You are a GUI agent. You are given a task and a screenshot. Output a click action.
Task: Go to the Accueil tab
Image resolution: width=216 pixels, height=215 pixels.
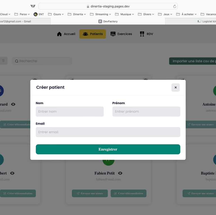pyautogui.click(x=66, y=34)
